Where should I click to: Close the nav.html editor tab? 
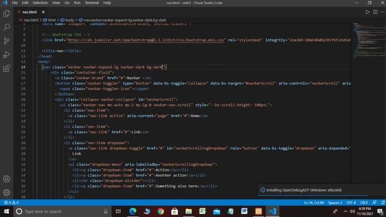click(43, 12)
